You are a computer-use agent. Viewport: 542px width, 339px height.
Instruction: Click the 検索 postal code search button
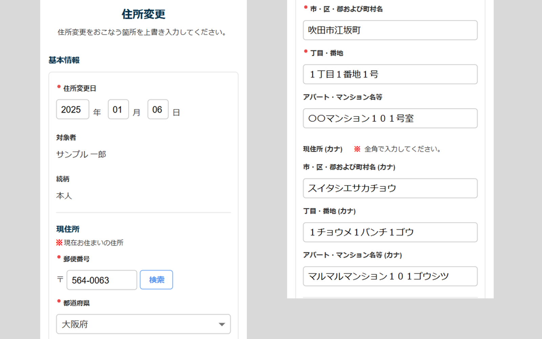[156, 280]
